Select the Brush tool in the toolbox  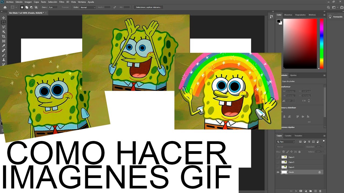[x=3, y=55]
